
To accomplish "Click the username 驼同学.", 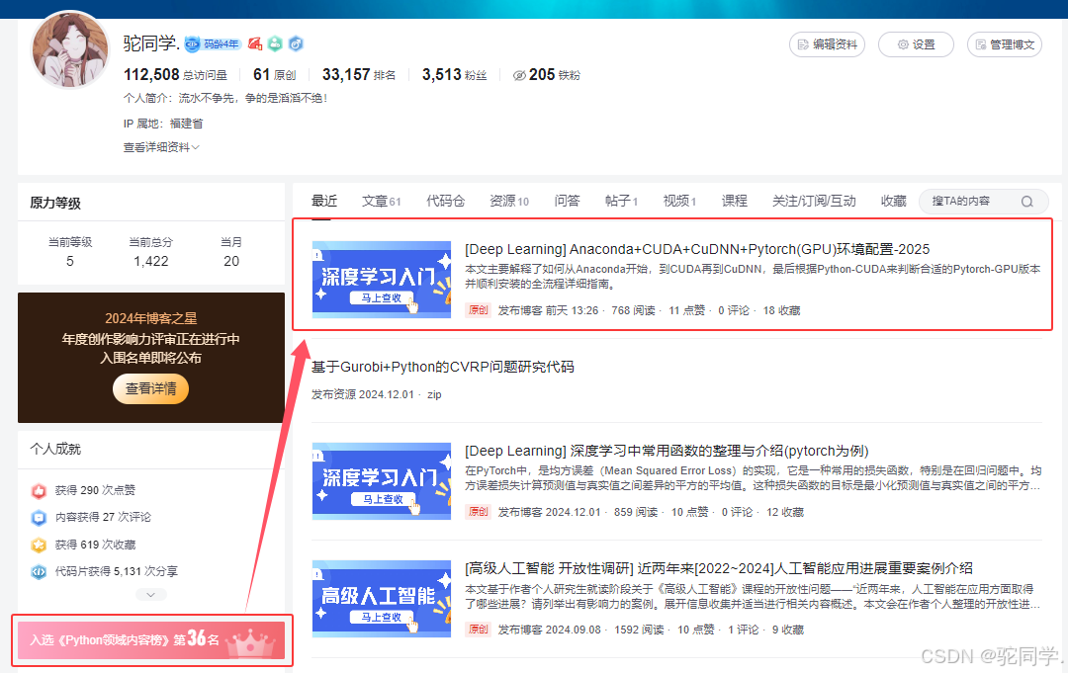I will point(151,43).
